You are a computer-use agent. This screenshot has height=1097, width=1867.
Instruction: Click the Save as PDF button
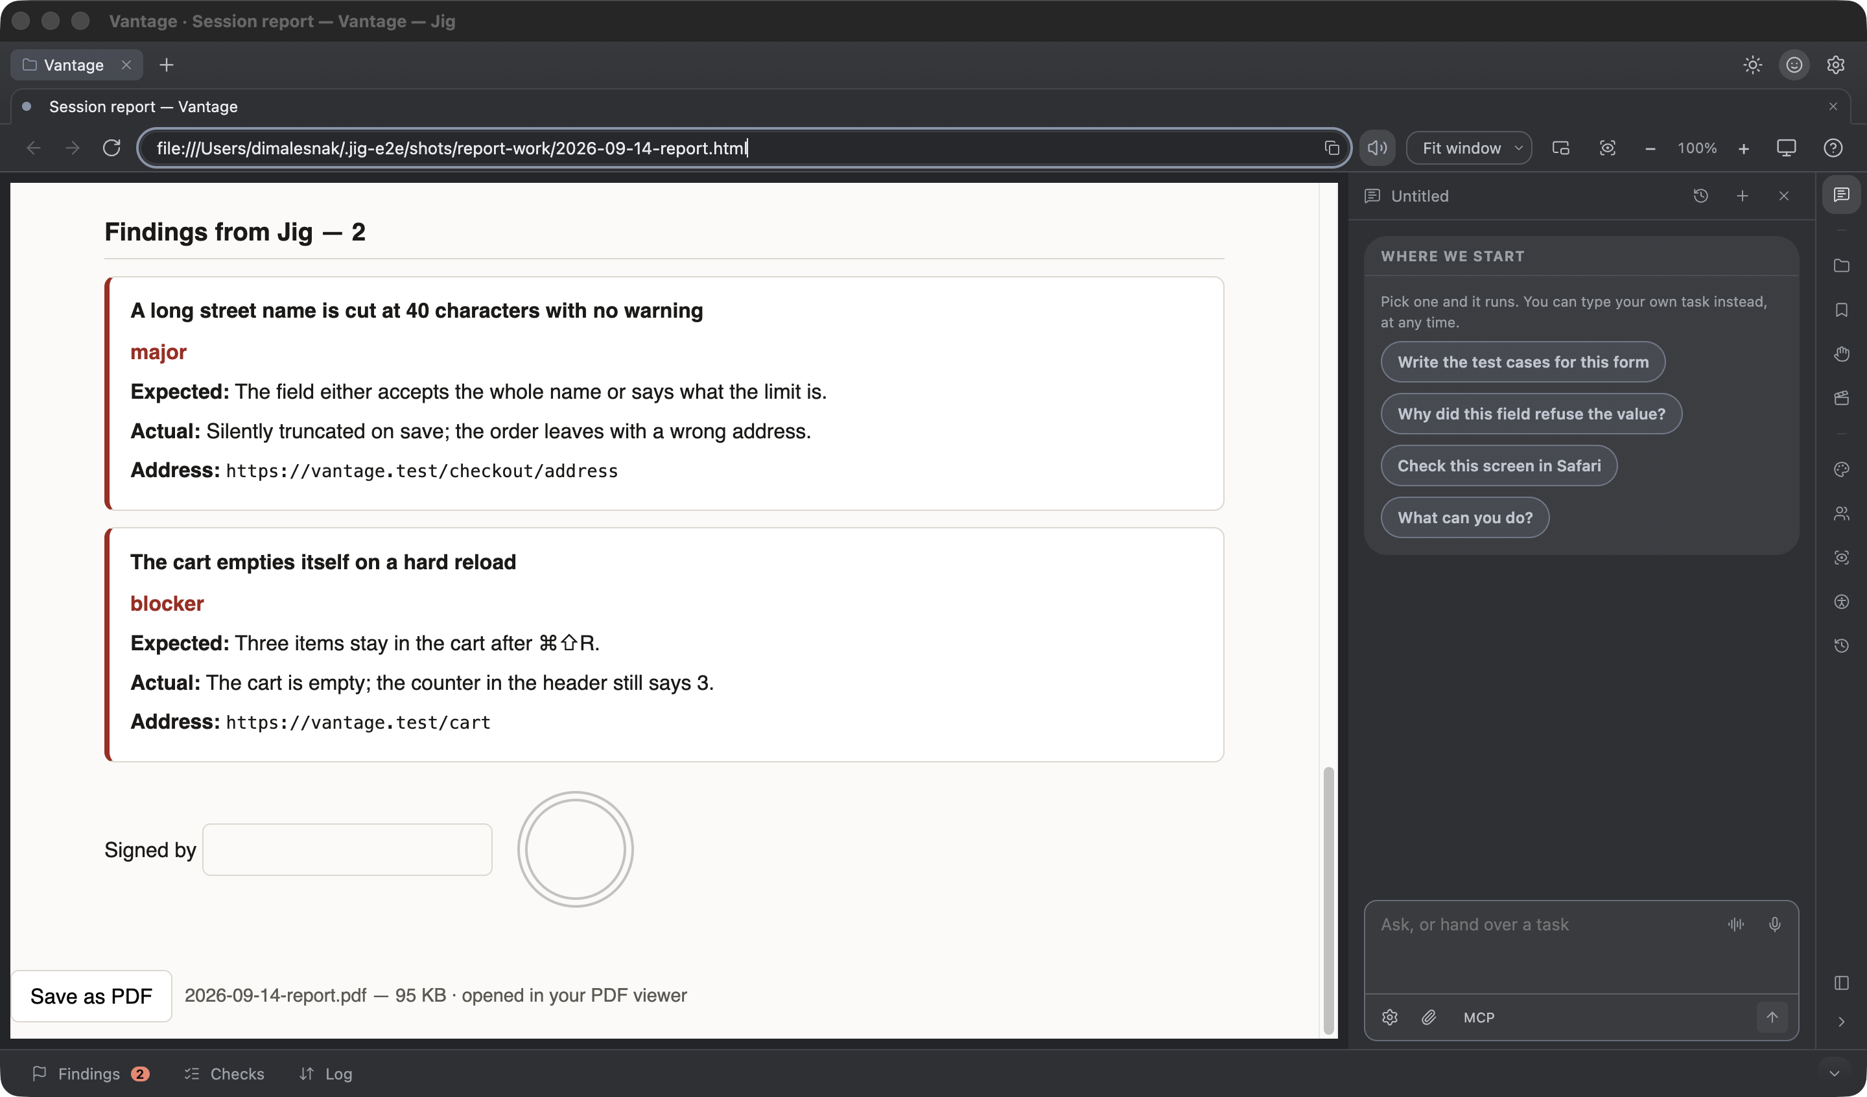tap(91, 995)
